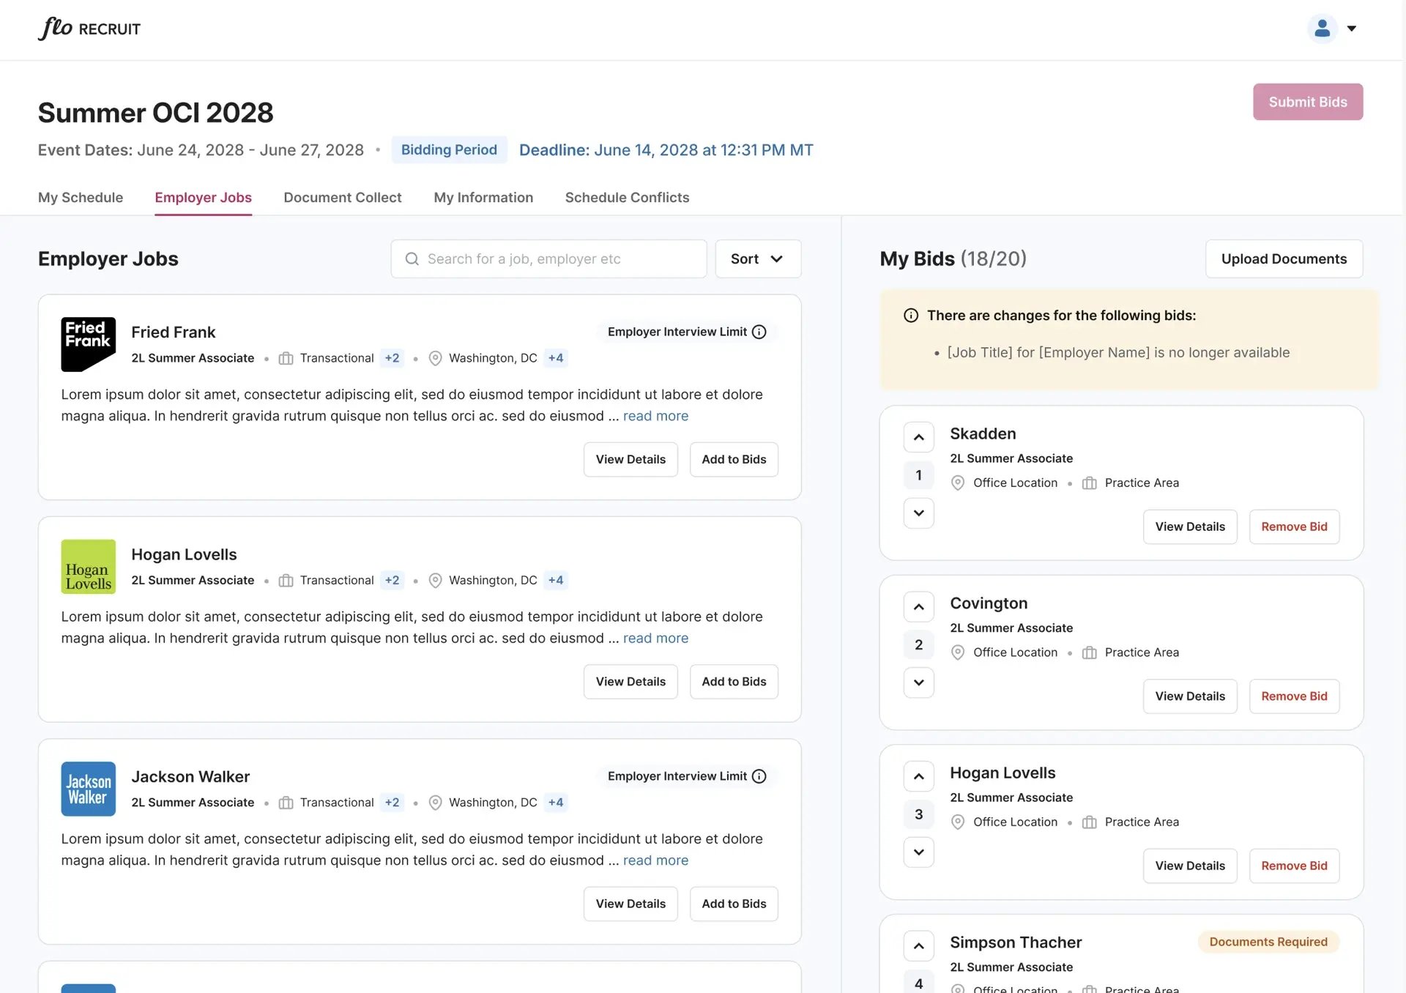Click Jackson Walker location pin icon

pyautogui.click(x=435, y=803)
